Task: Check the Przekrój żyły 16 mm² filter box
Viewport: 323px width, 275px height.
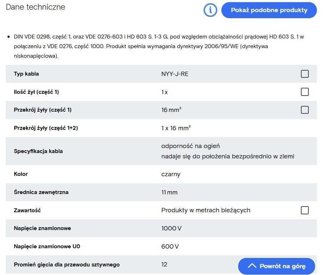Action: pos(305,110)
